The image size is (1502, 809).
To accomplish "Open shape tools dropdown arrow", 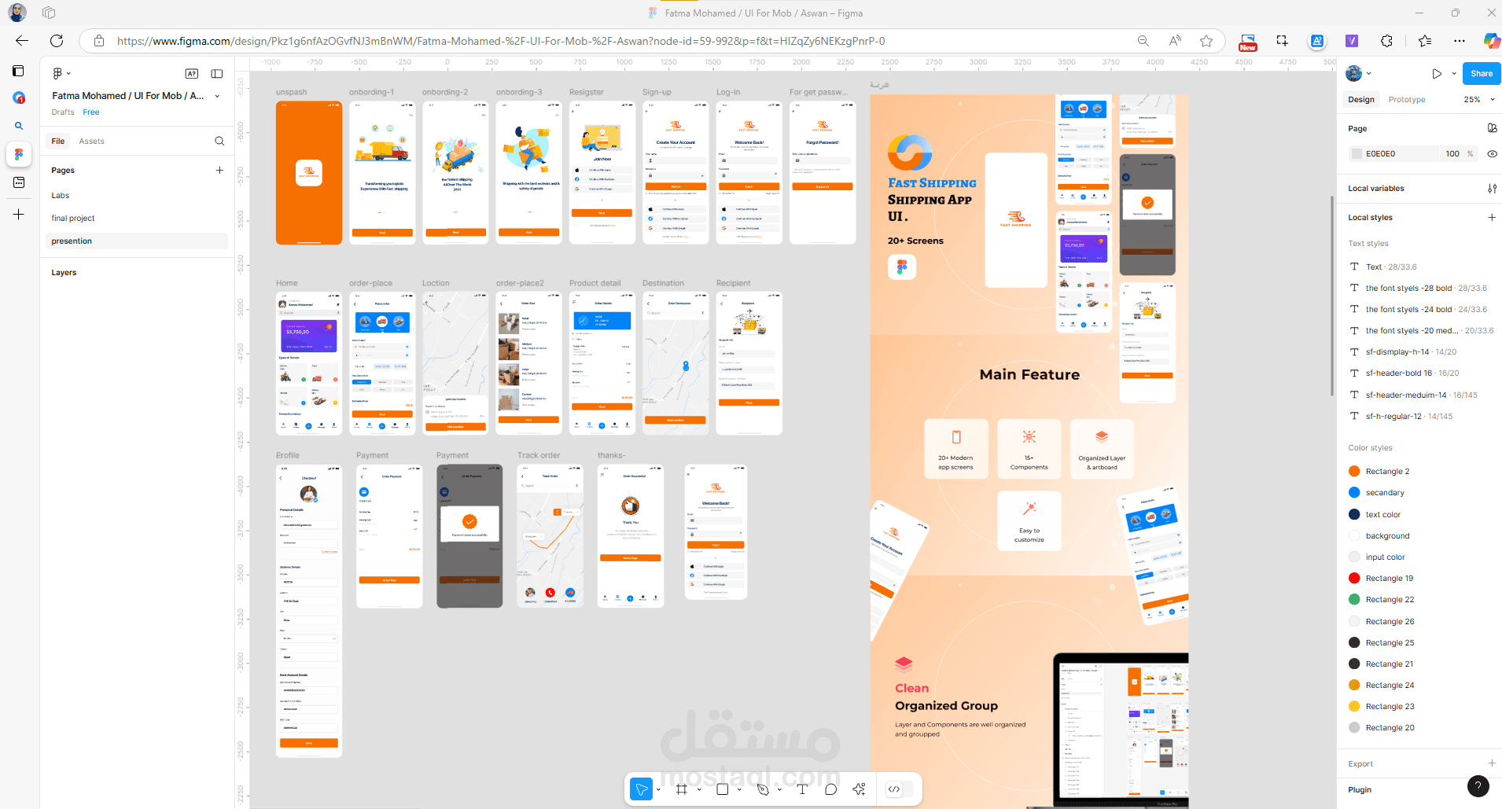I will (x=739, y=789).
